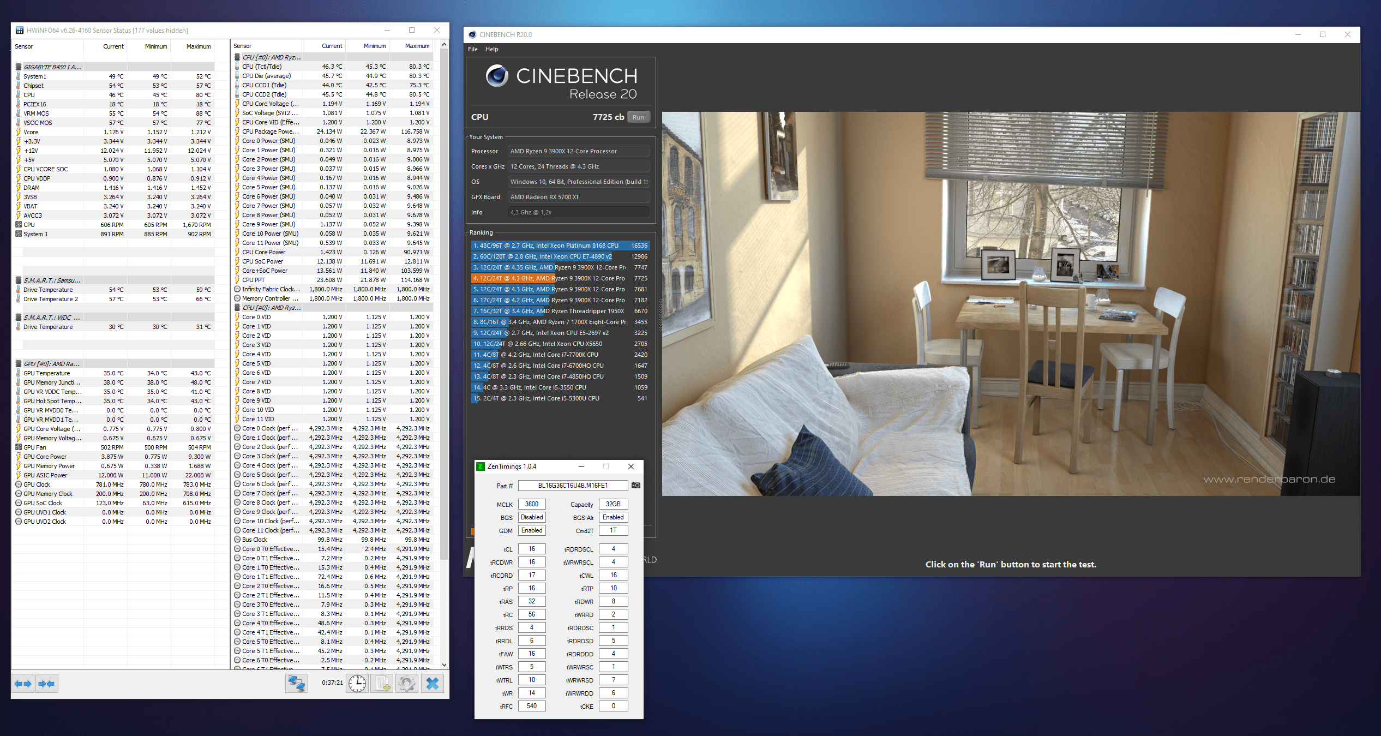Click the rendered room image in Cinebench
1381x736 pixels.
click(1011, 304)
